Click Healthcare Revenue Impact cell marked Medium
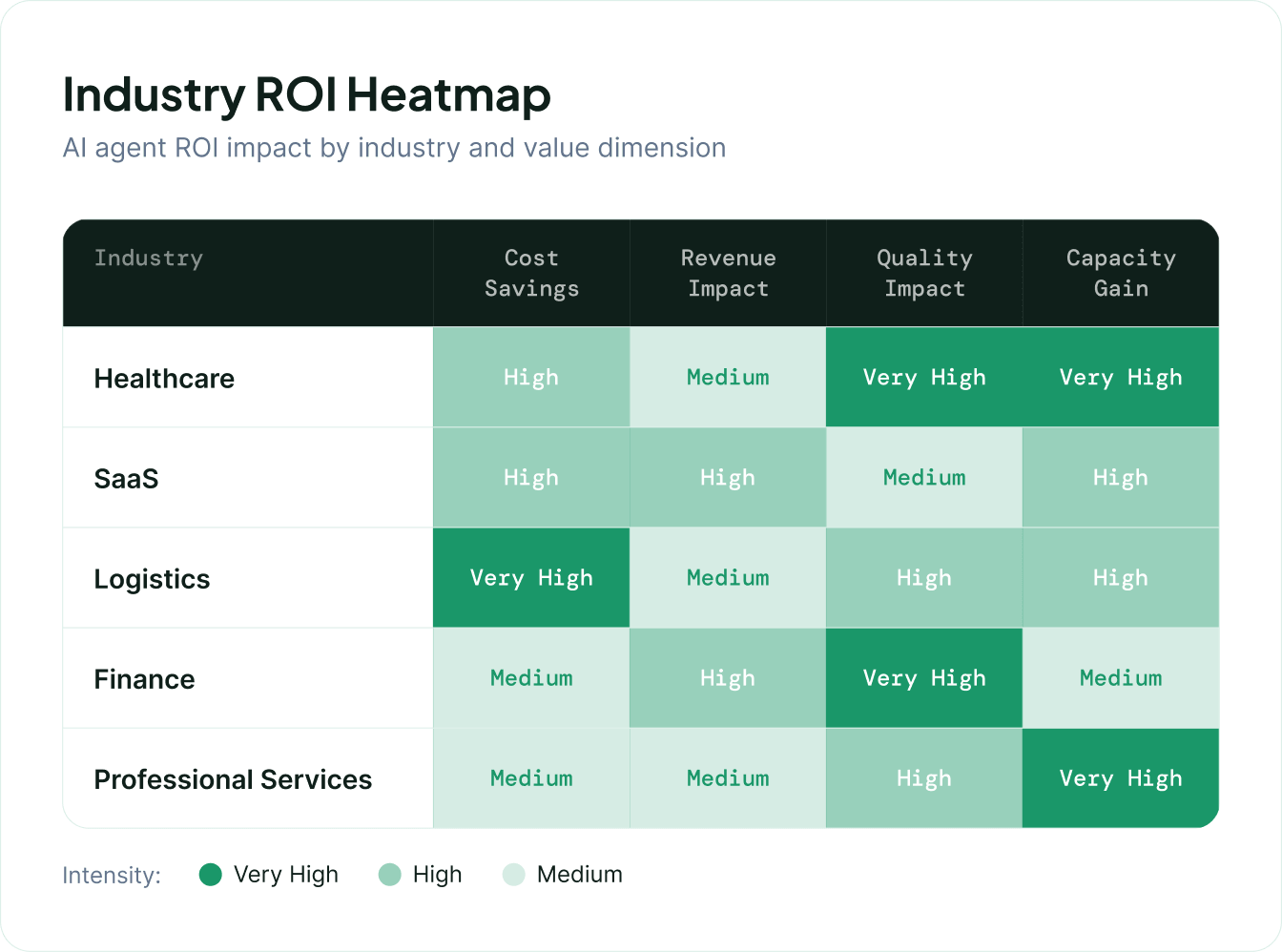The height and width of the screenshot is (952, 1282). (728, 377)
